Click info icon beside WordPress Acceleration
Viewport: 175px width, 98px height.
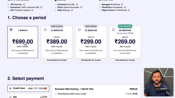point(125,7)
